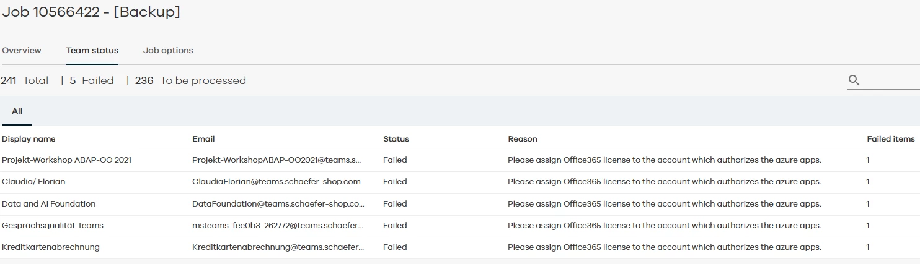Click the Reason column header
This screenshot has width=920, height=264.
523,139
